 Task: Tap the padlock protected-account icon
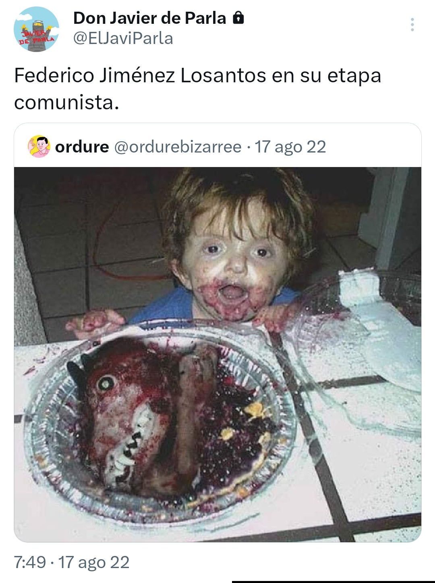tap(239, 18)
